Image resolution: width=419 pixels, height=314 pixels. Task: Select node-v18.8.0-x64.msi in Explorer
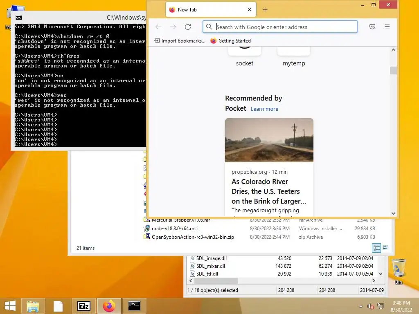[174, 228]
